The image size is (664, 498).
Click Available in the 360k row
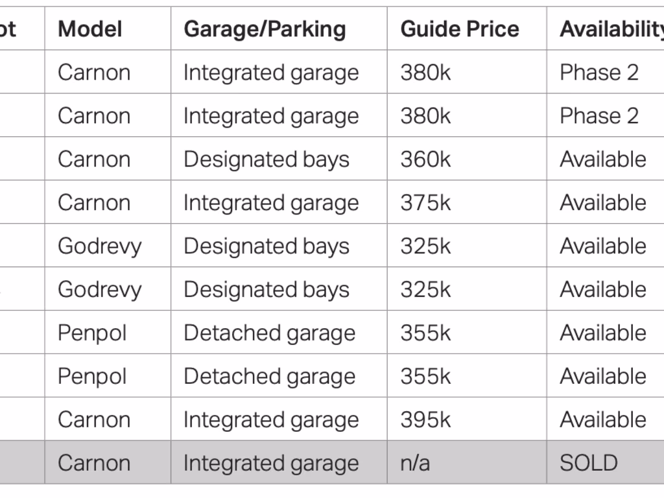(x=603, y=159)
